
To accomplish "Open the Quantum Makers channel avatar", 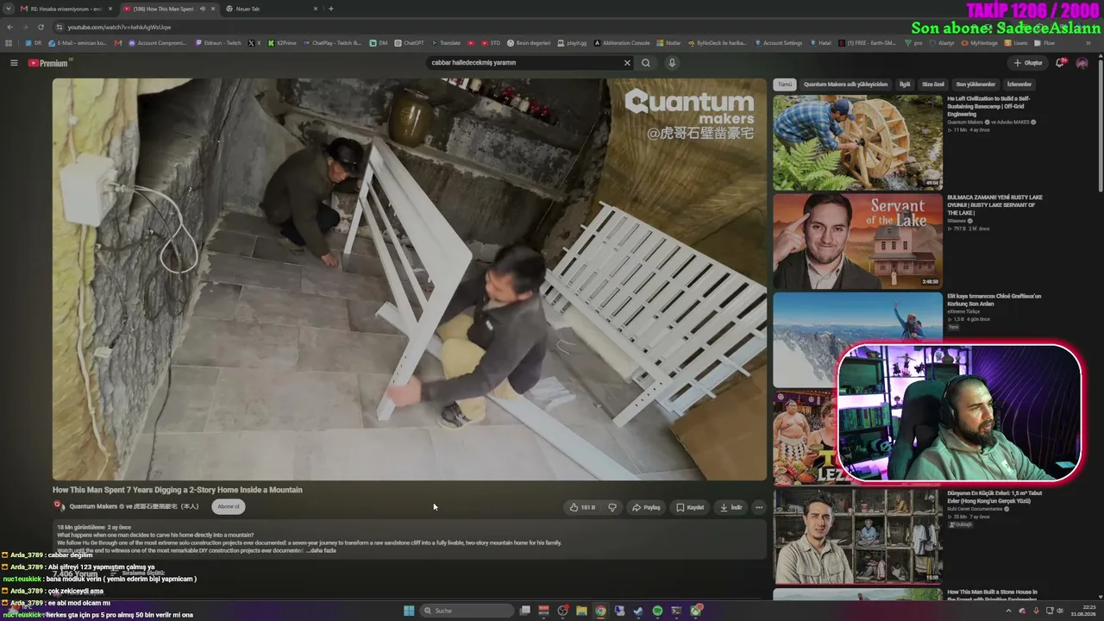I will point(60,506).
